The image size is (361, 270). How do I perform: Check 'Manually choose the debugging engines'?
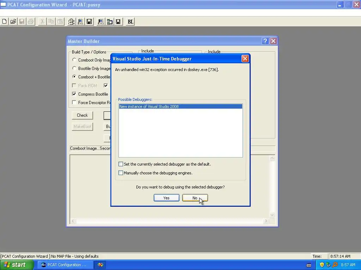[x=121, y=173]
